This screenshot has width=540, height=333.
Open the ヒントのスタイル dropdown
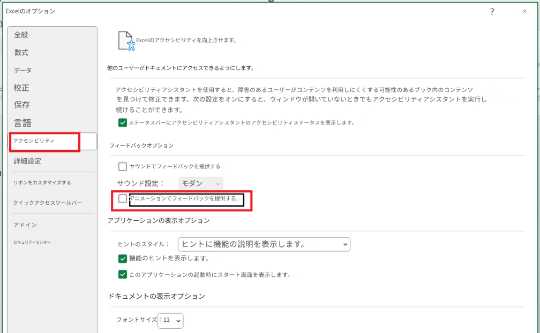coord(264,244)
